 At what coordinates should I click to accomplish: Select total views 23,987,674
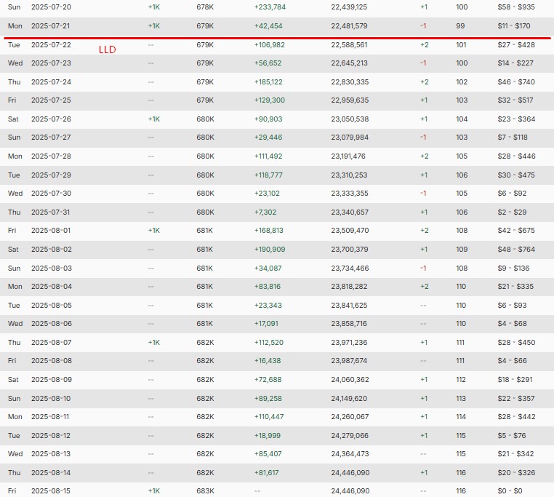349,360
